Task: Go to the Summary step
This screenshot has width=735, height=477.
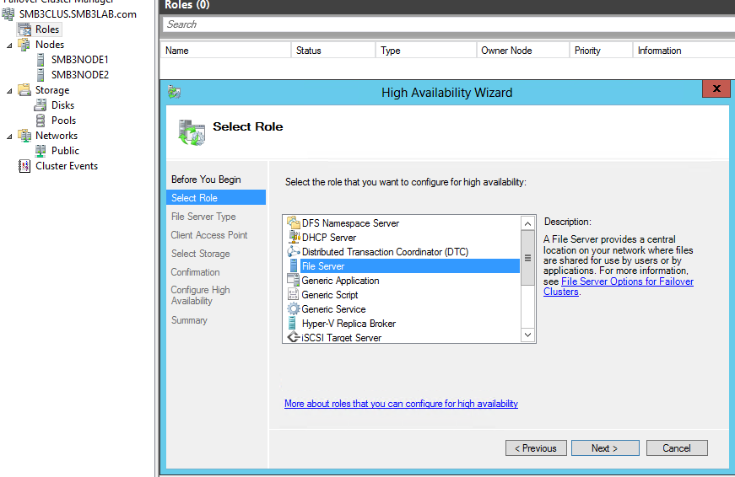Action: point(189,320)
